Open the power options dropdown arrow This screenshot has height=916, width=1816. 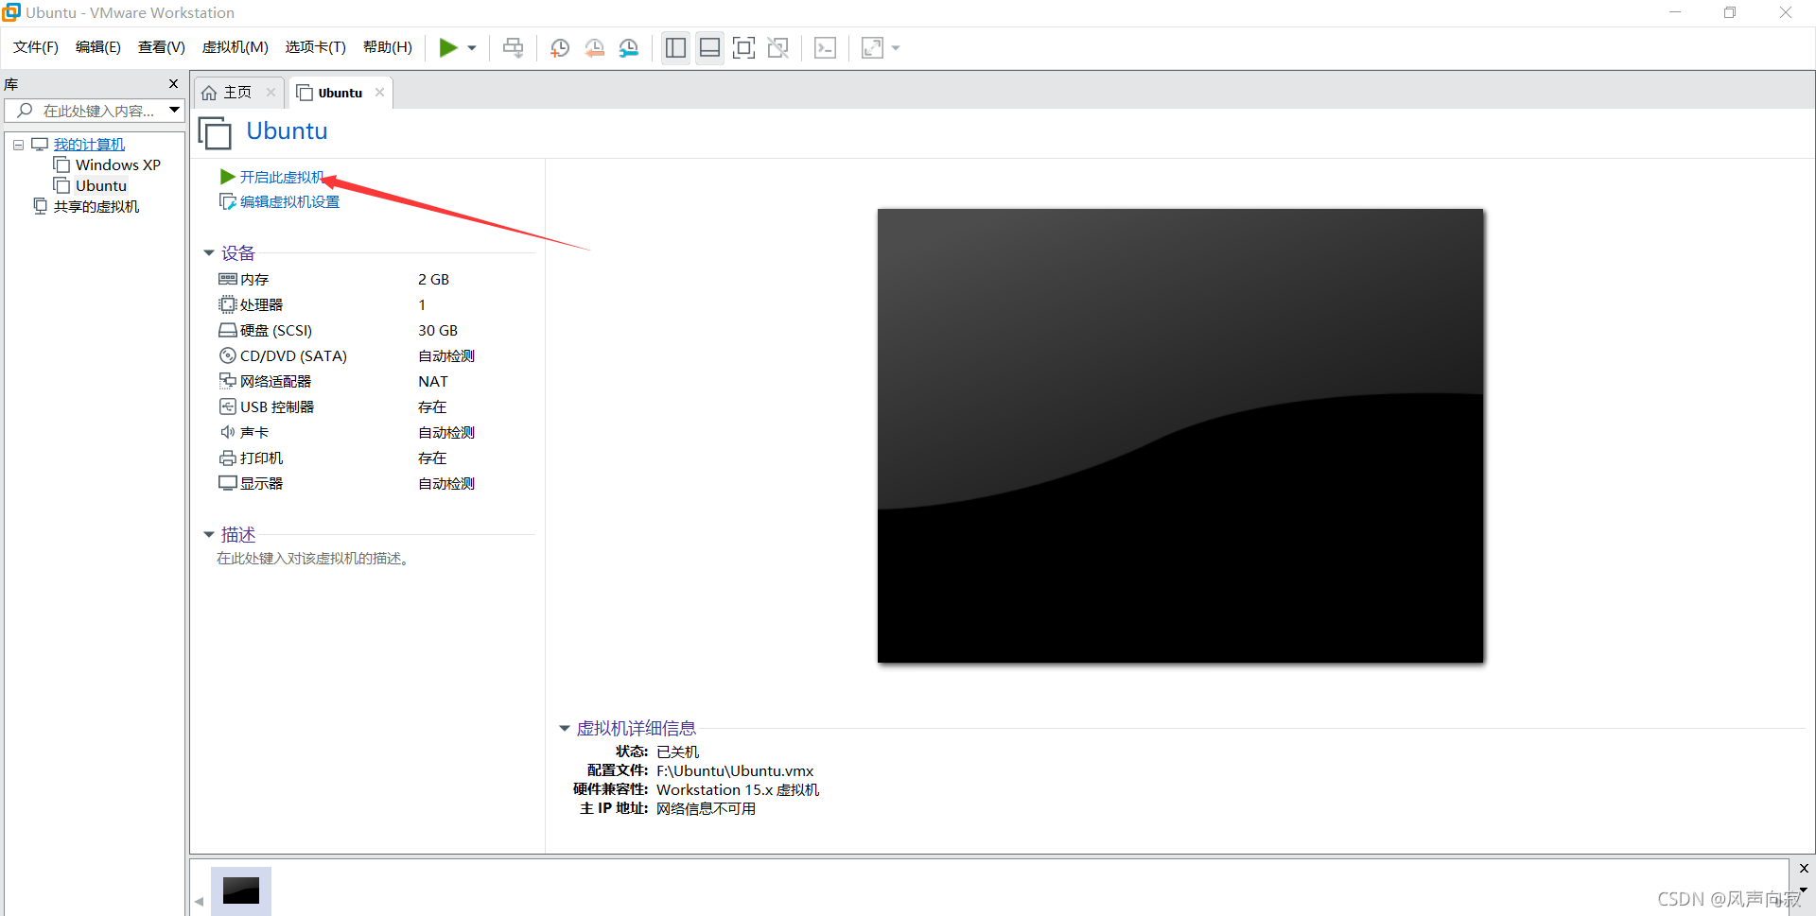click(472, 48)
